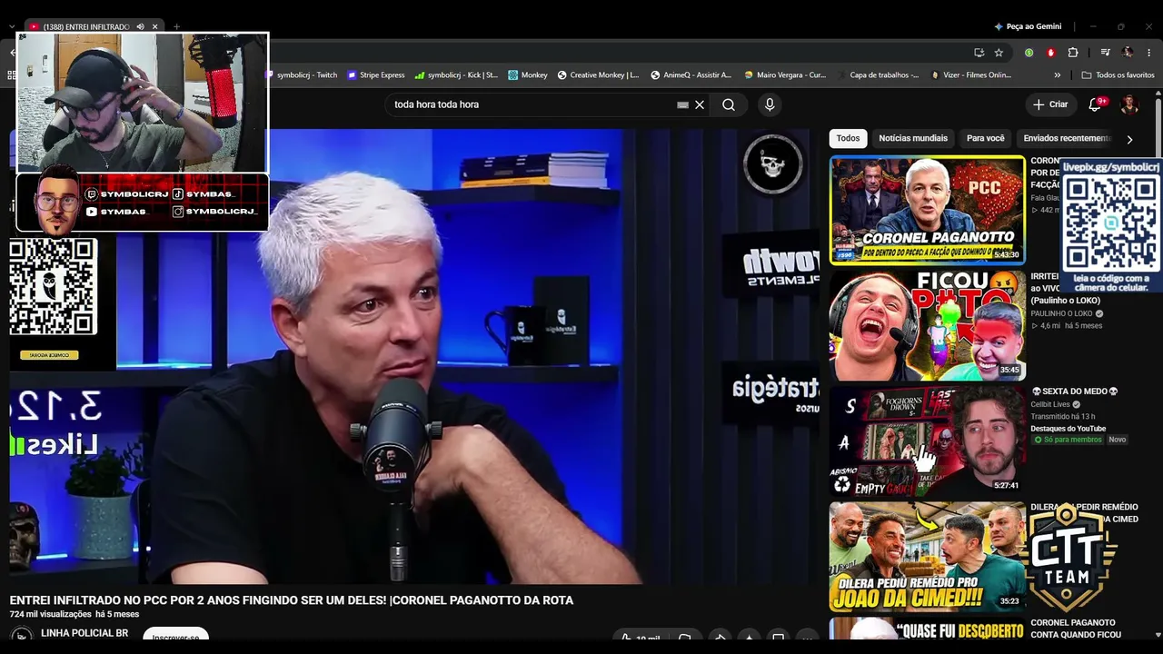This screenshot has height=654, width=1163.
Task: Open the Monkey bookmark
Action: tap(528, 75)
